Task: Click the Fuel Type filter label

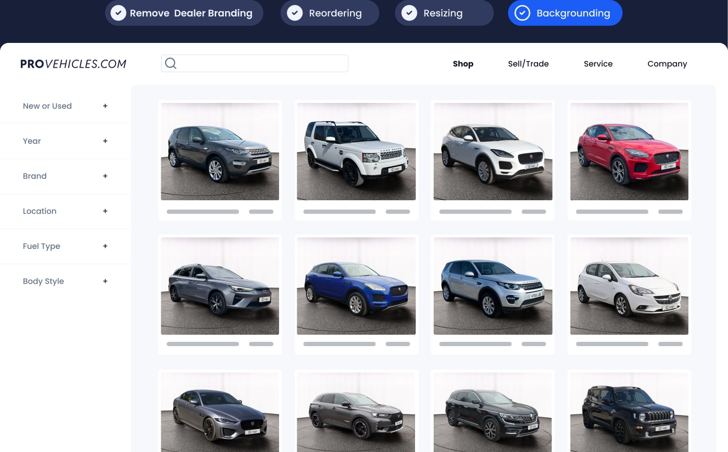Action: click(42, 247)
